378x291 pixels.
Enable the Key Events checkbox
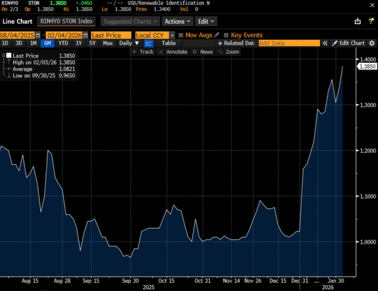226,36
